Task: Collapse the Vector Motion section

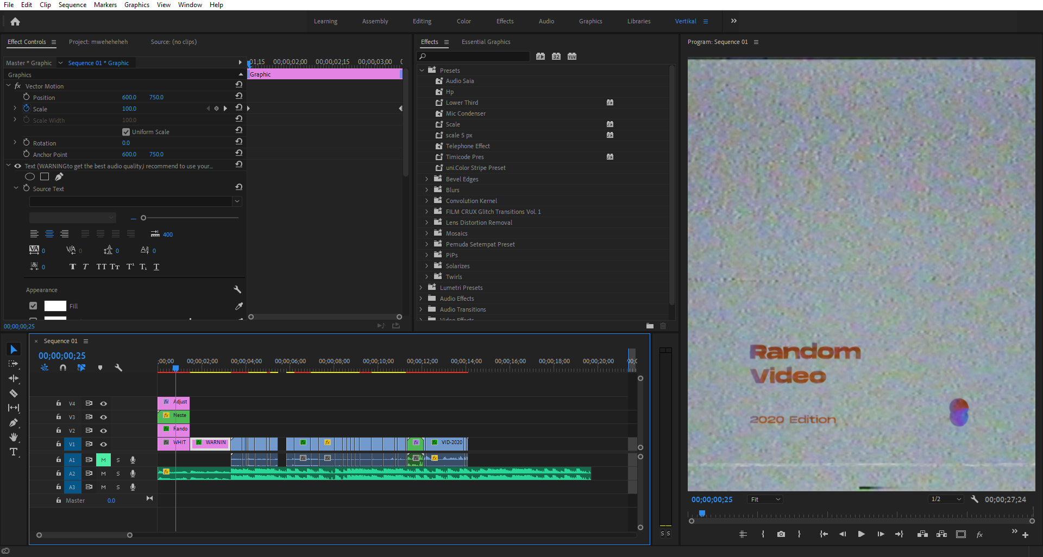Action: coord(9,86)
